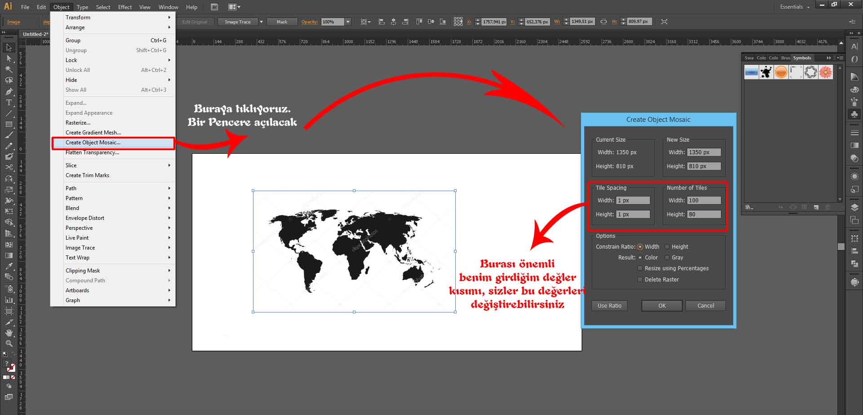Activate the Scissors tool
The height and width of the screenshot is (415, 863).
click(x=9, y=167)
